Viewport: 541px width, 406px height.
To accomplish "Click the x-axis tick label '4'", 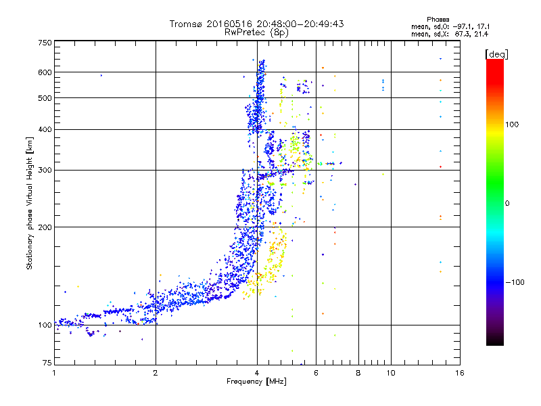I will click(257, 373).
